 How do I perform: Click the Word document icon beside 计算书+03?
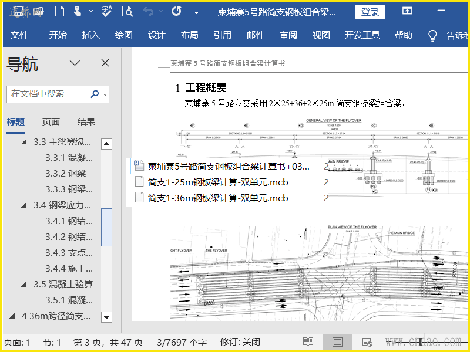tap(139, 165)
